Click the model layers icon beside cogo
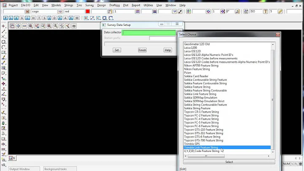Viewport: 304px width, 171px height. click(60, 11)
